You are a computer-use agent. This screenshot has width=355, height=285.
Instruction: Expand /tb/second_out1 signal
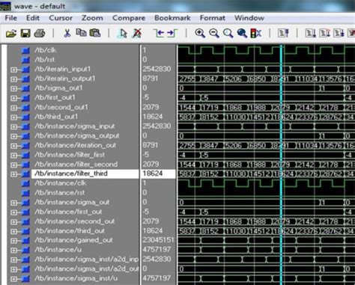pos(13,108)
